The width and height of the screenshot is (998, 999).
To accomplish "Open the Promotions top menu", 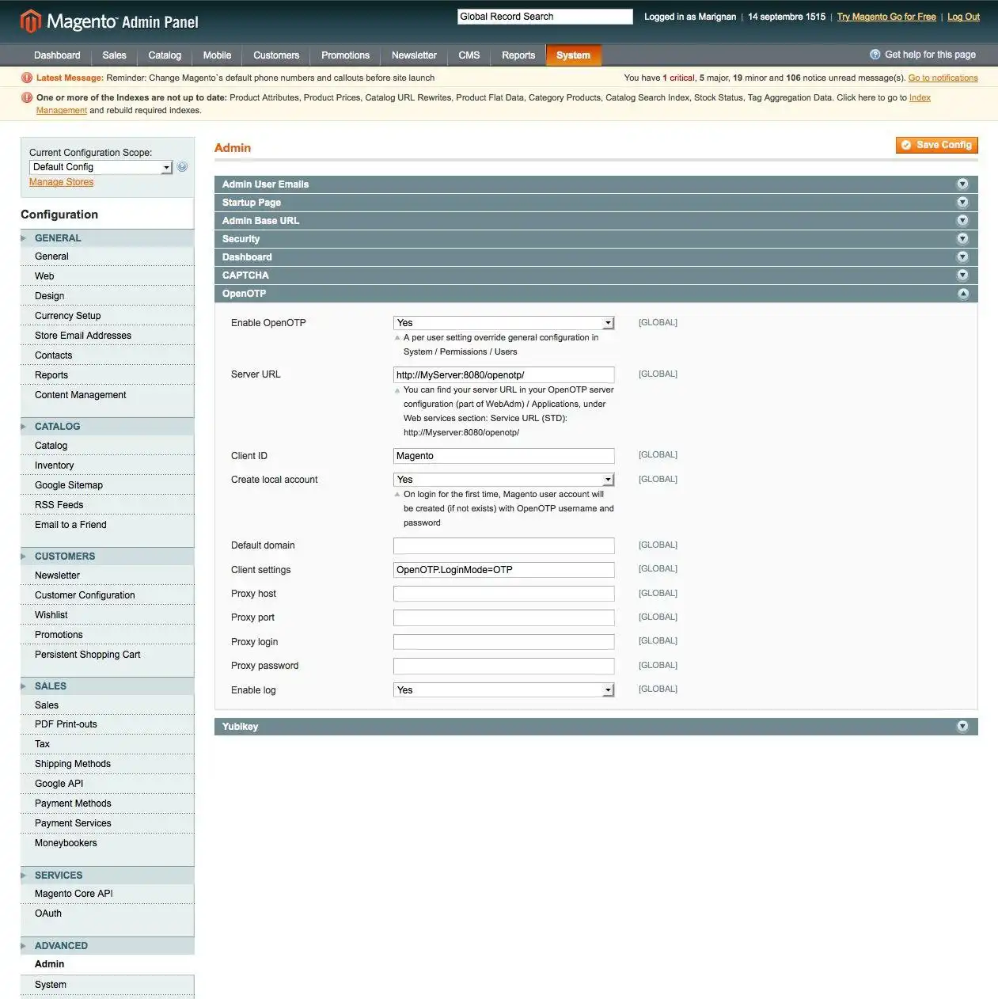I will tap(345, 55).
